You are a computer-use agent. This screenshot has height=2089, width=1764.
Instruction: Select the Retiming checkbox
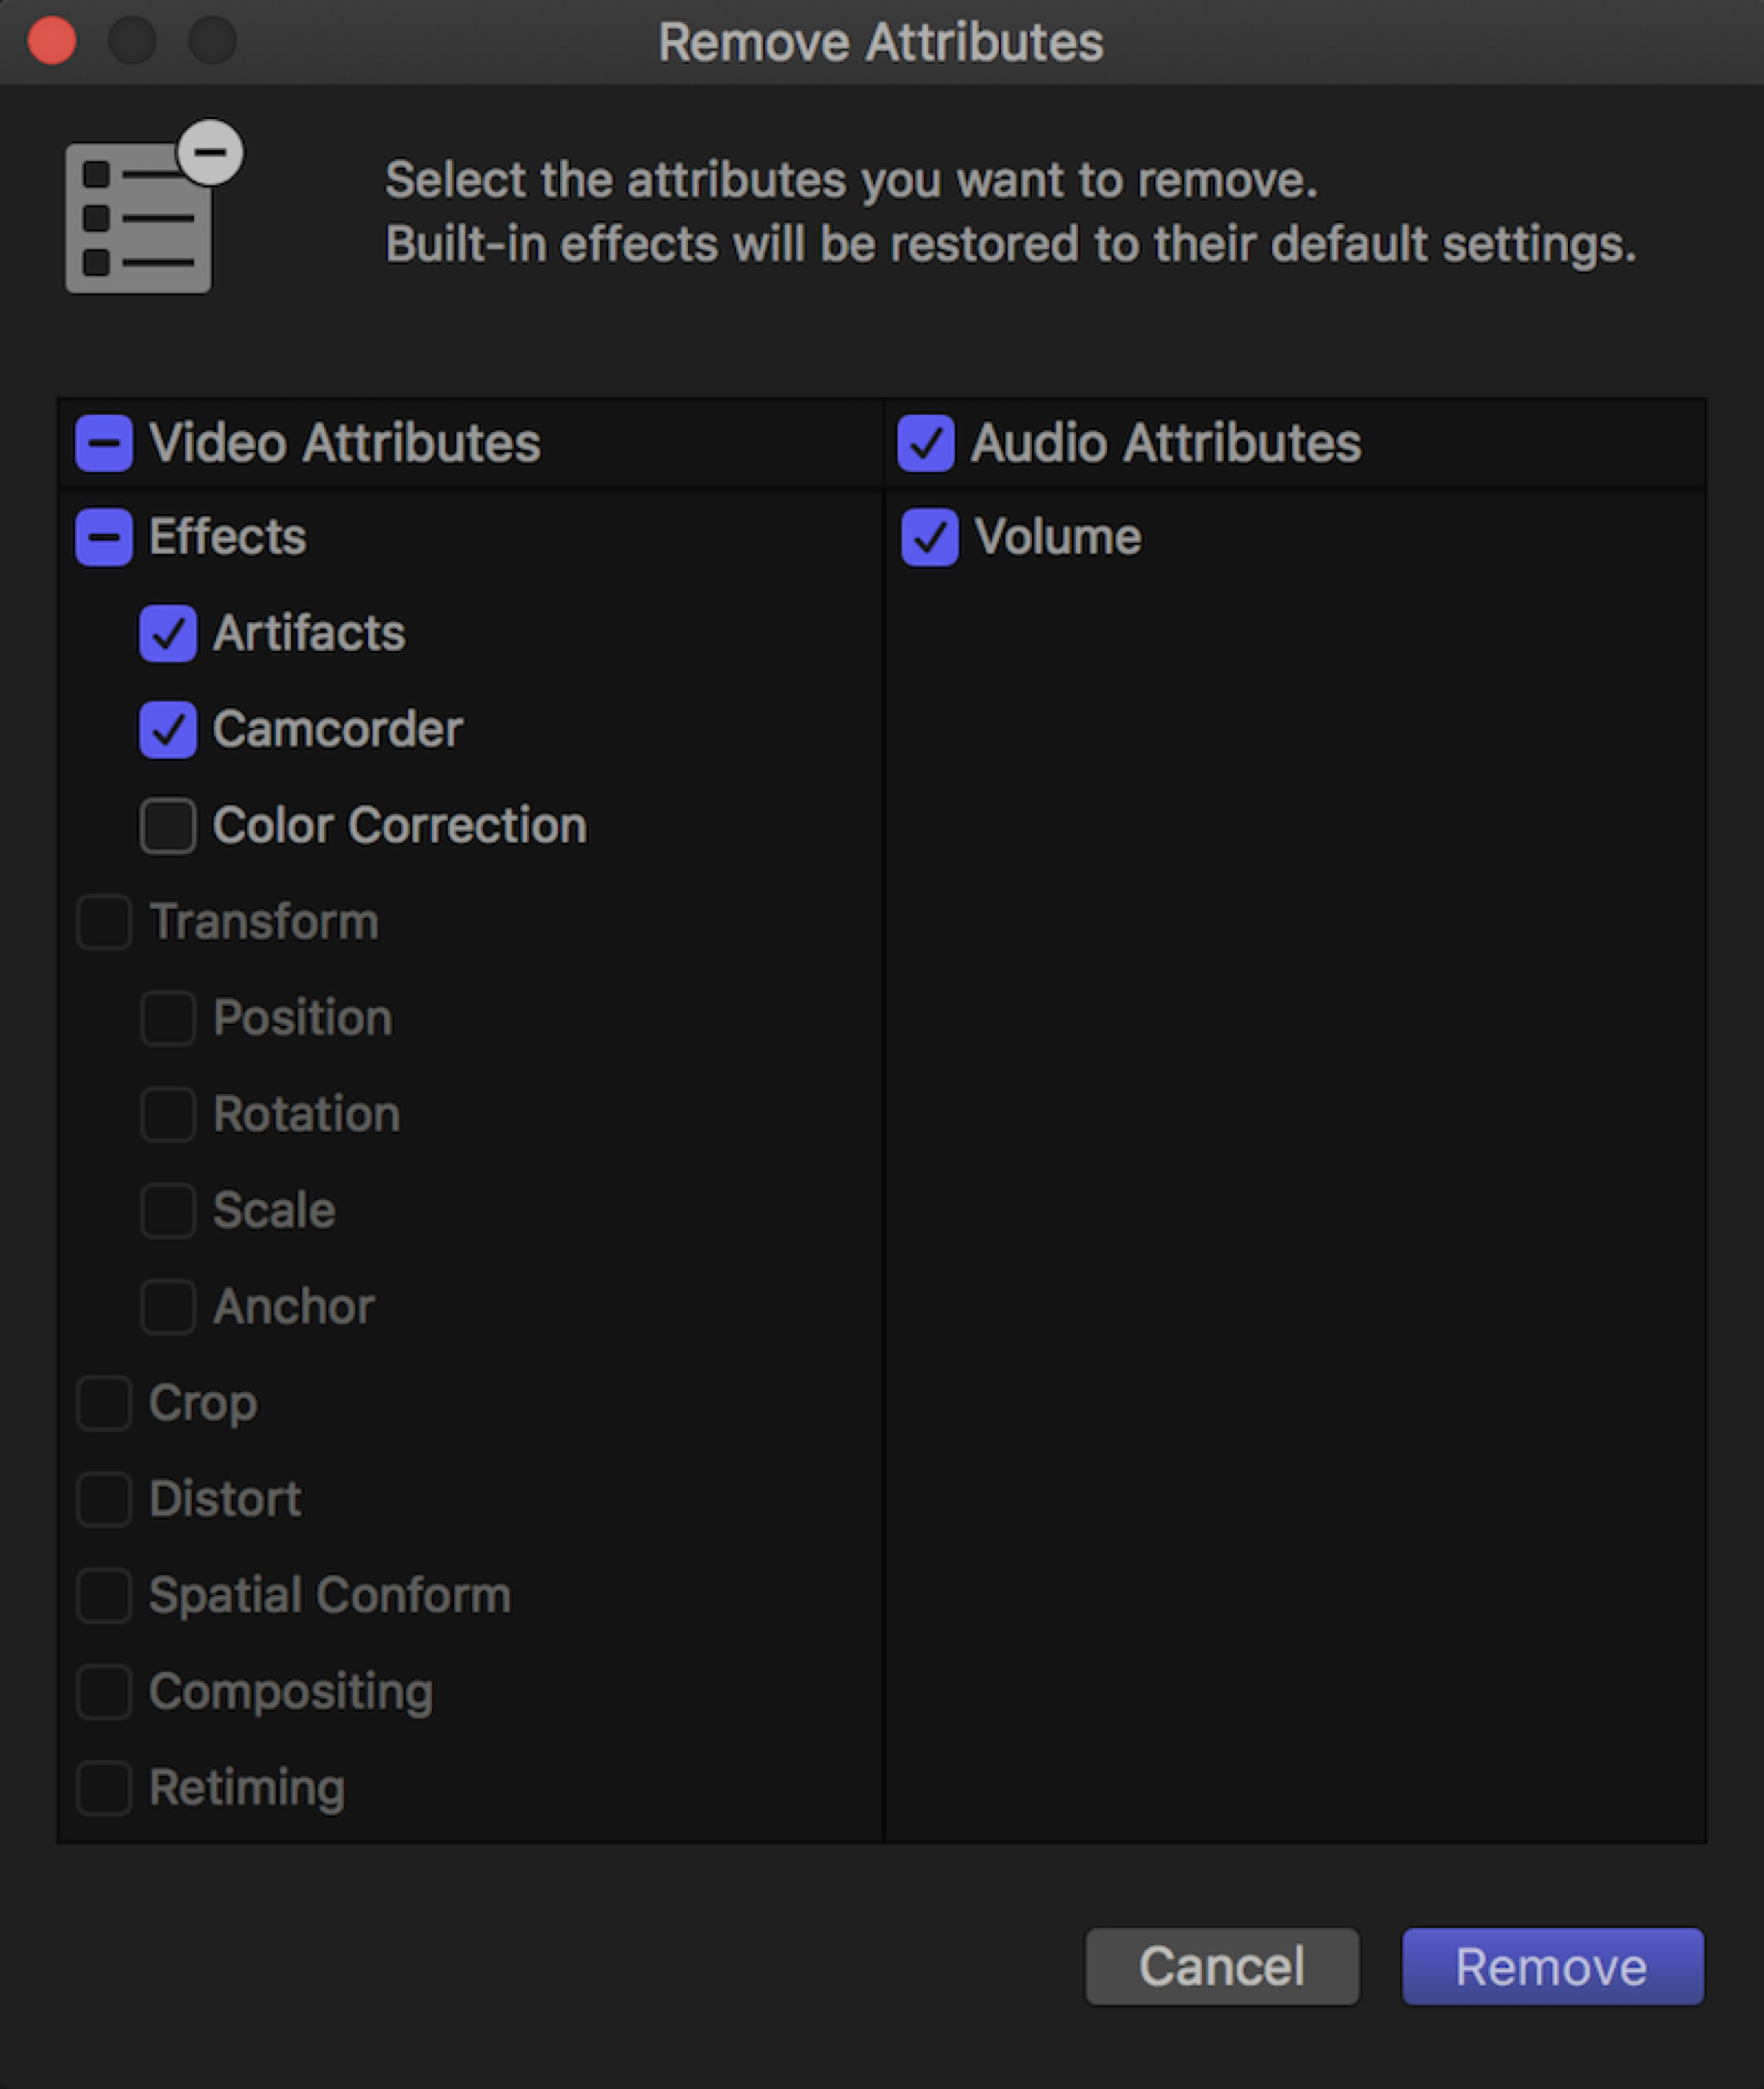tap(104, 1787)
